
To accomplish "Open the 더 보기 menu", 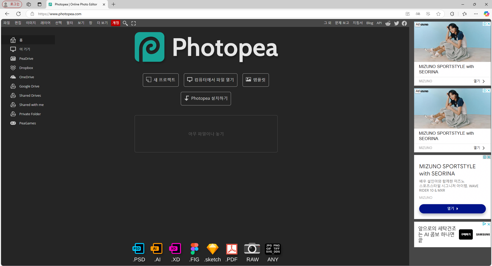I will (x=102, y=23).
